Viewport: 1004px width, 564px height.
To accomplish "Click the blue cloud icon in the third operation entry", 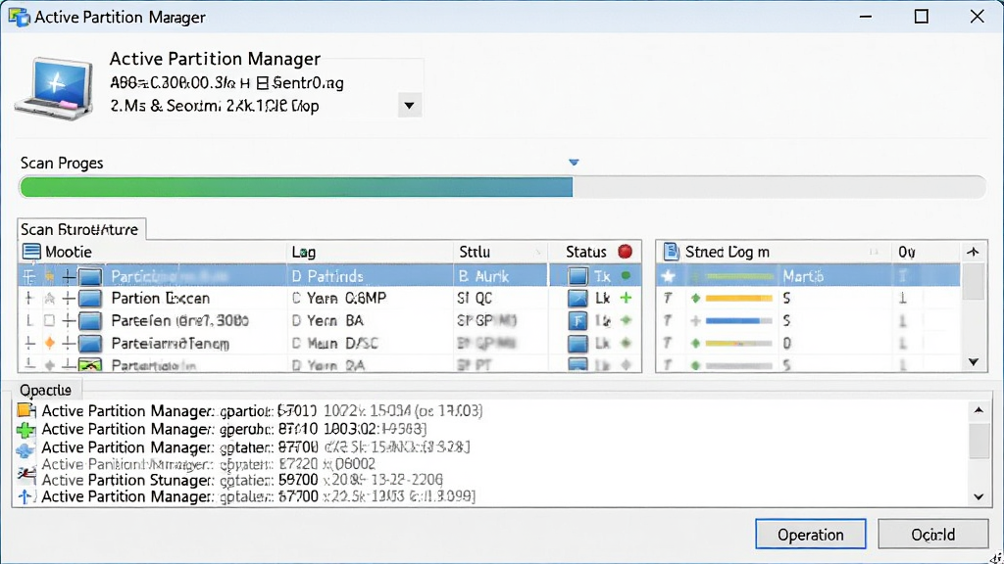I will (x=25, y=450).
